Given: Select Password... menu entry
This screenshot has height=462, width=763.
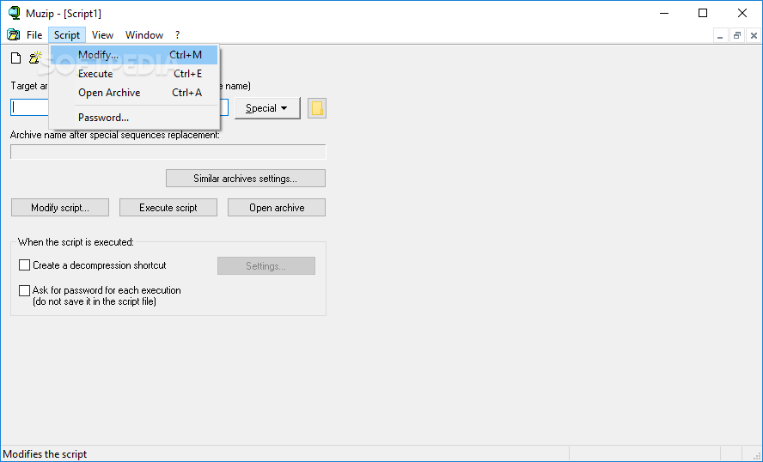Looking at the screenshot, I should (x=134, y=118).
